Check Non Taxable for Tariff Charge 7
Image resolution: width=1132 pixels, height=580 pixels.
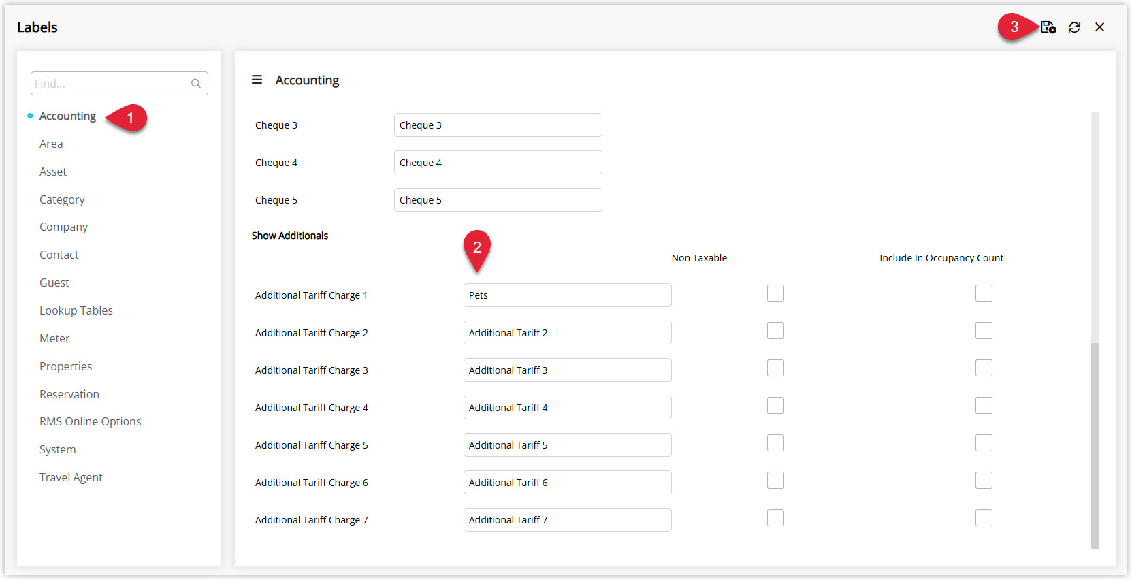tap(775, 518)
